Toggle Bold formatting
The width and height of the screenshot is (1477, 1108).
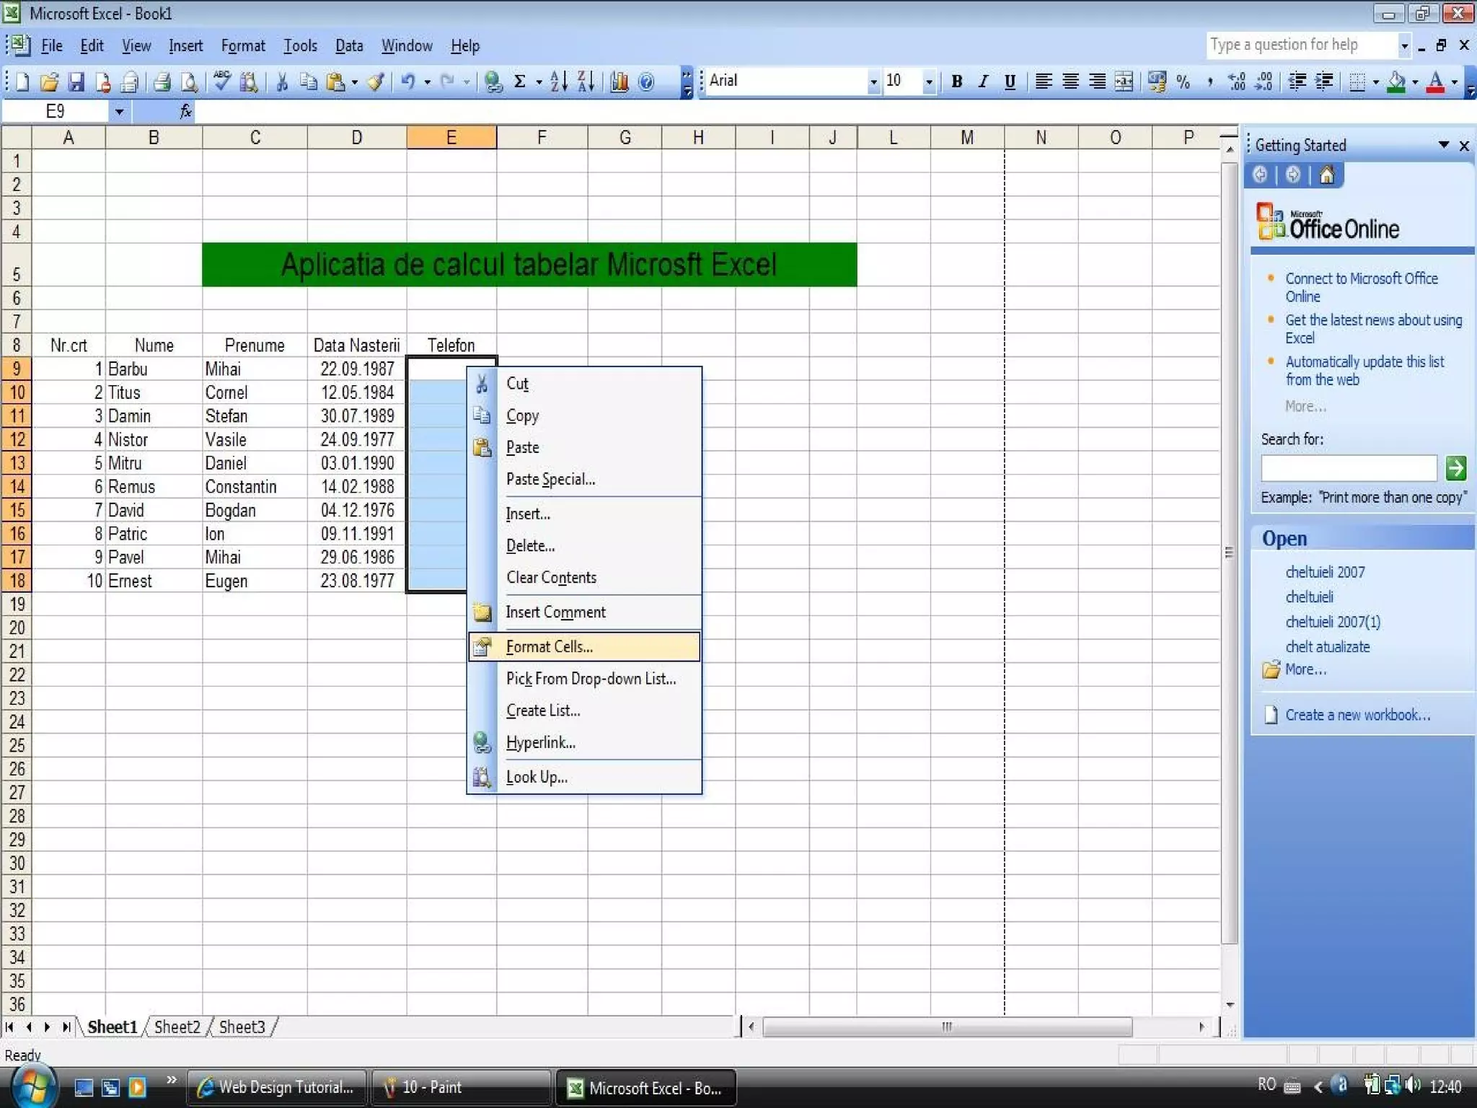coord(956,82)
